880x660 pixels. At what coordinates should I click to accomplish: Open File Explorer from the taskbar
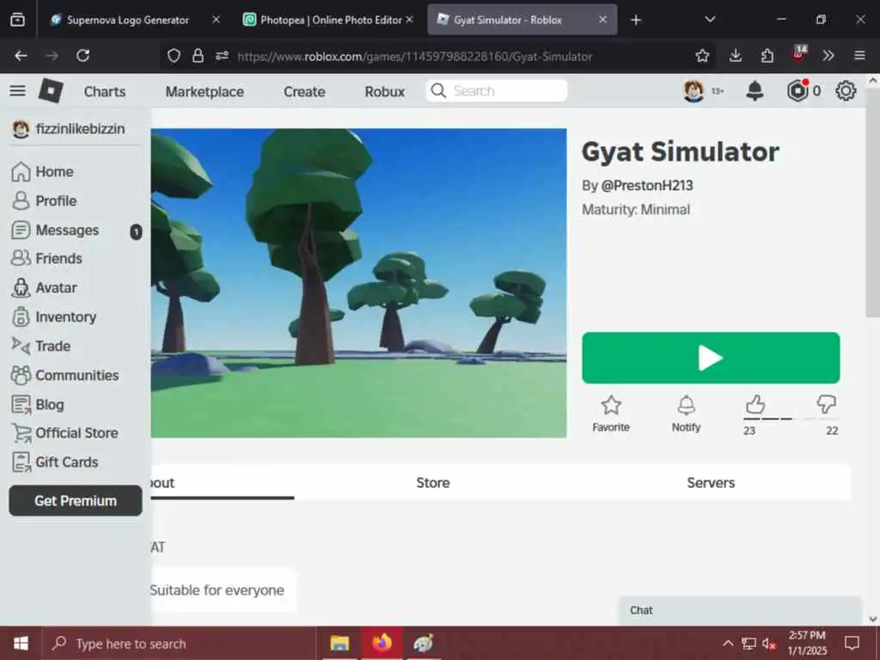coord(339,643)
